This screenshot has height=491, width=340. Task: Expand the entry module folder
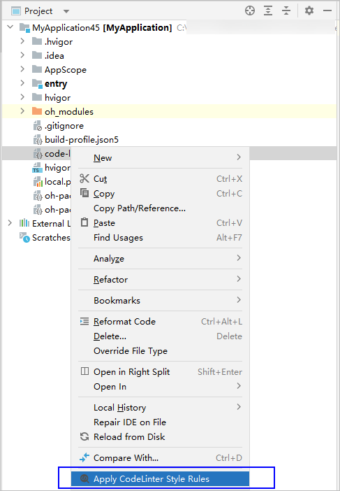coord(22,83)
